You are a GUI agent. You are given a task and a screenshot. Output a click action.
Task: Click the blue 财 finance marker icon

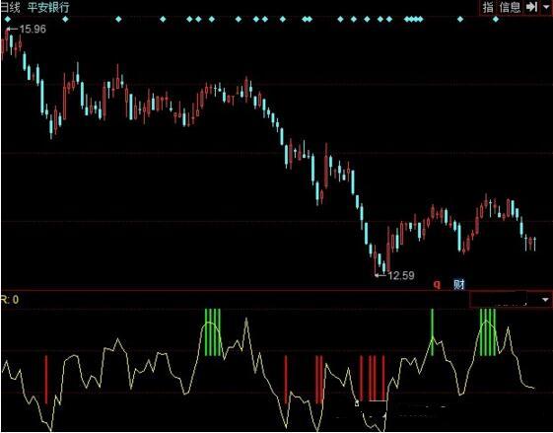459,284
